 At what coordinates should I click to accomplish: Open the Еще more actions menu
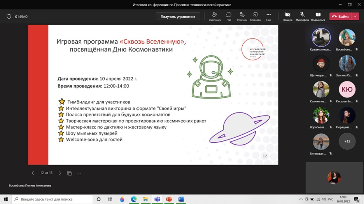[x=268, y=16]
